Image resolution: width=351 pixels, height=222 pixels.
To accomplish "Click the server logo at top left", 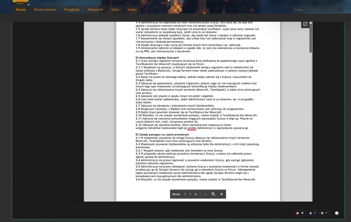I will click(x=22, y=2).
